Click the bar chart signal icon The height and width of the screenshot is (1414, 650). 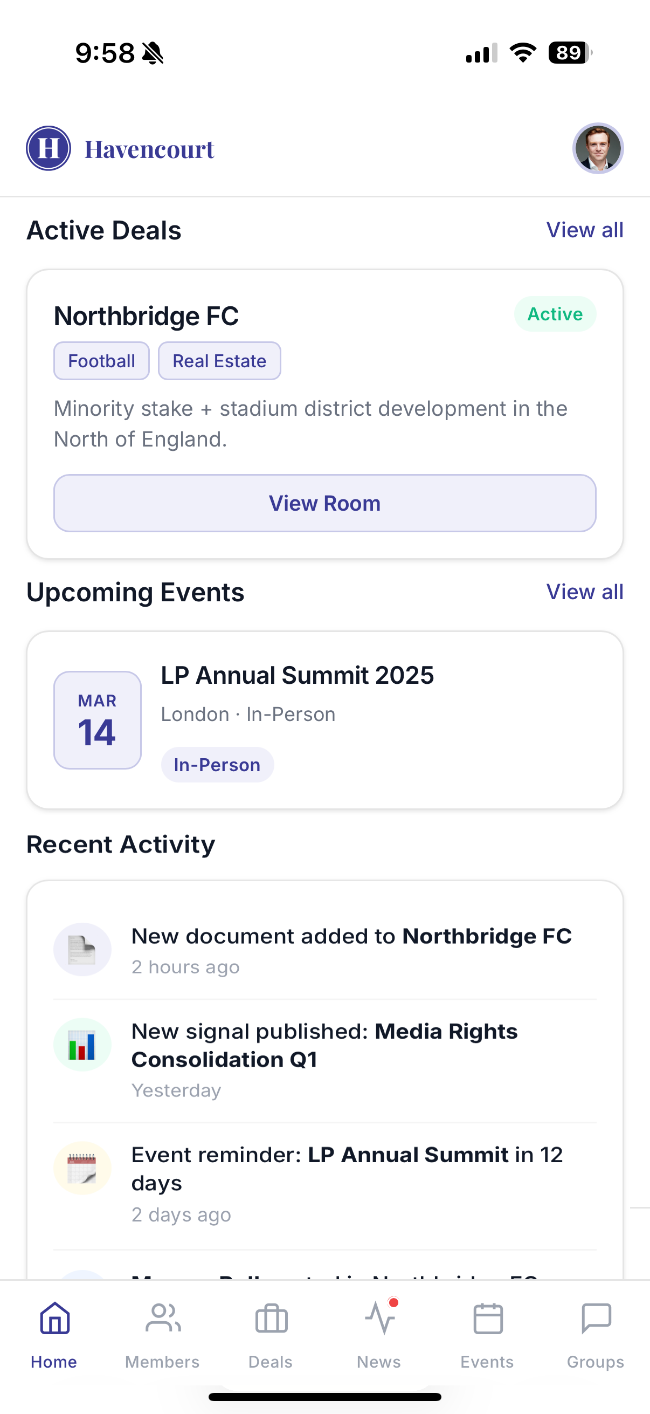tap(82, 1045)
